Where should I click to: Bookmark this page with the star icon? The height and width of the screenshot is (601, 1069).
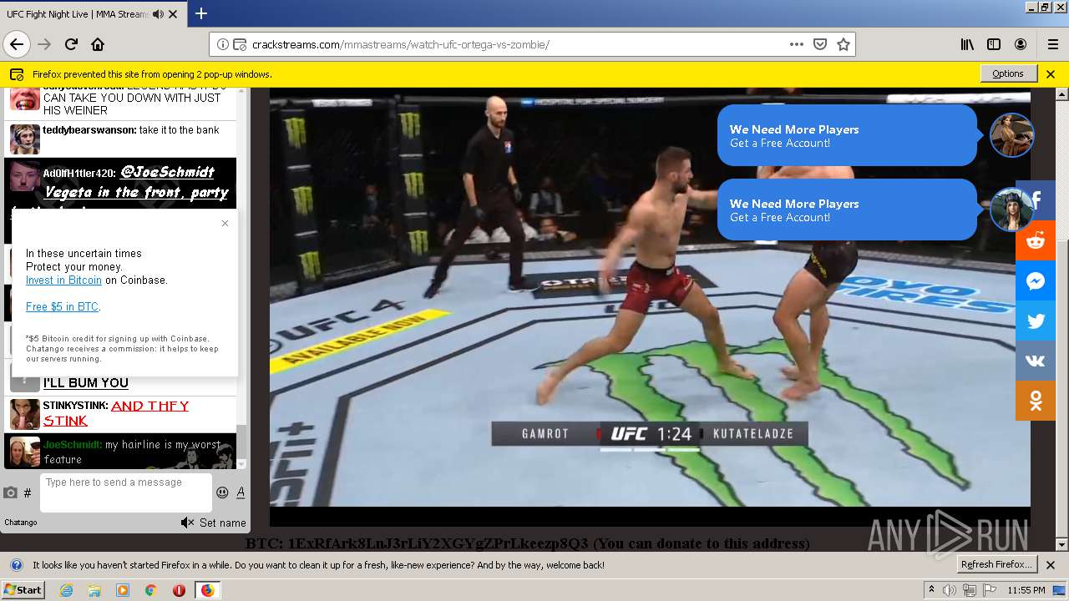point(844,44)
